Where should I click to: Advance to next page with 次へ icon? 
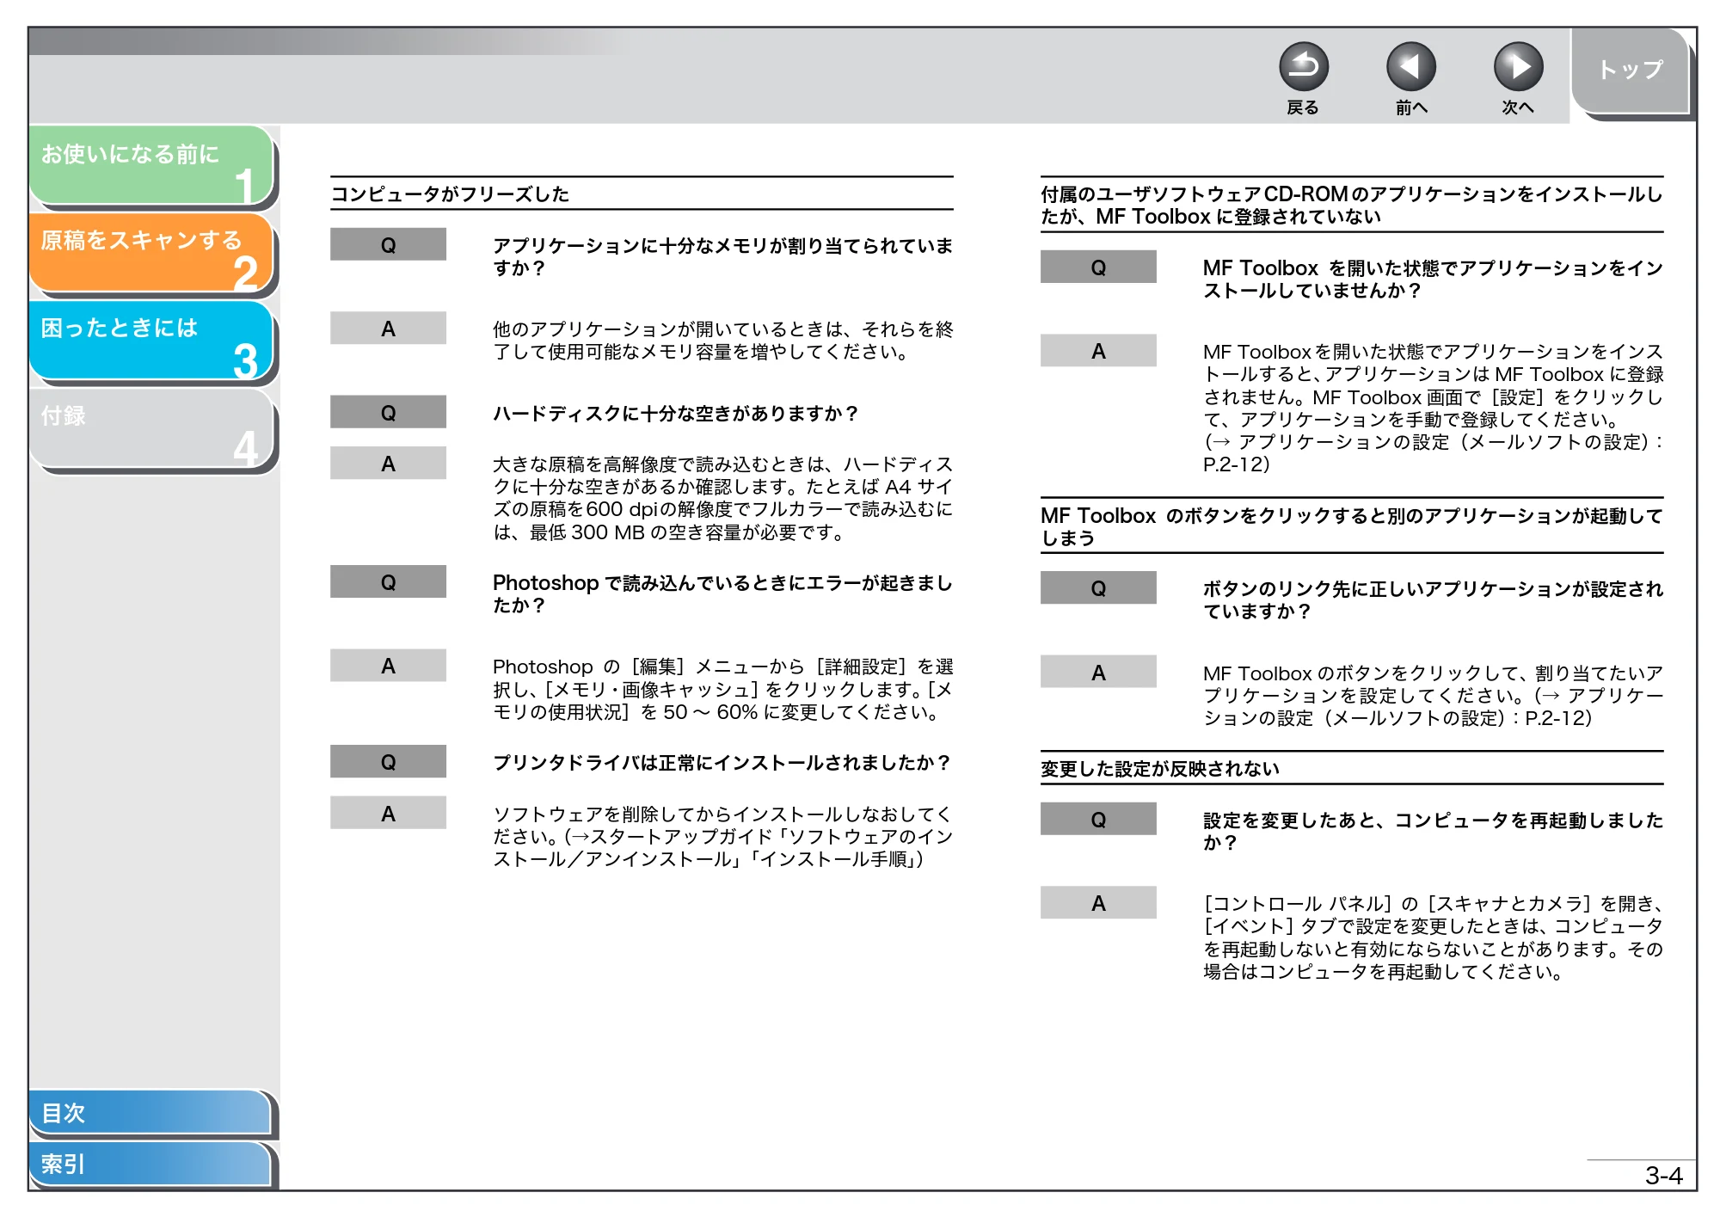pos(1518,67)
